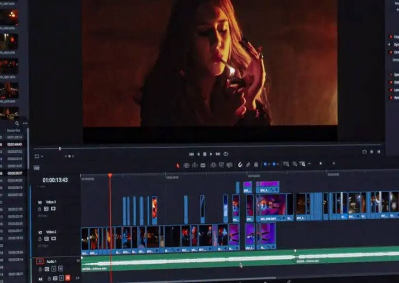Click the red playhead marker on timeline ruler
This screenshot has width=399, height=283.
[x=110, y=175]
